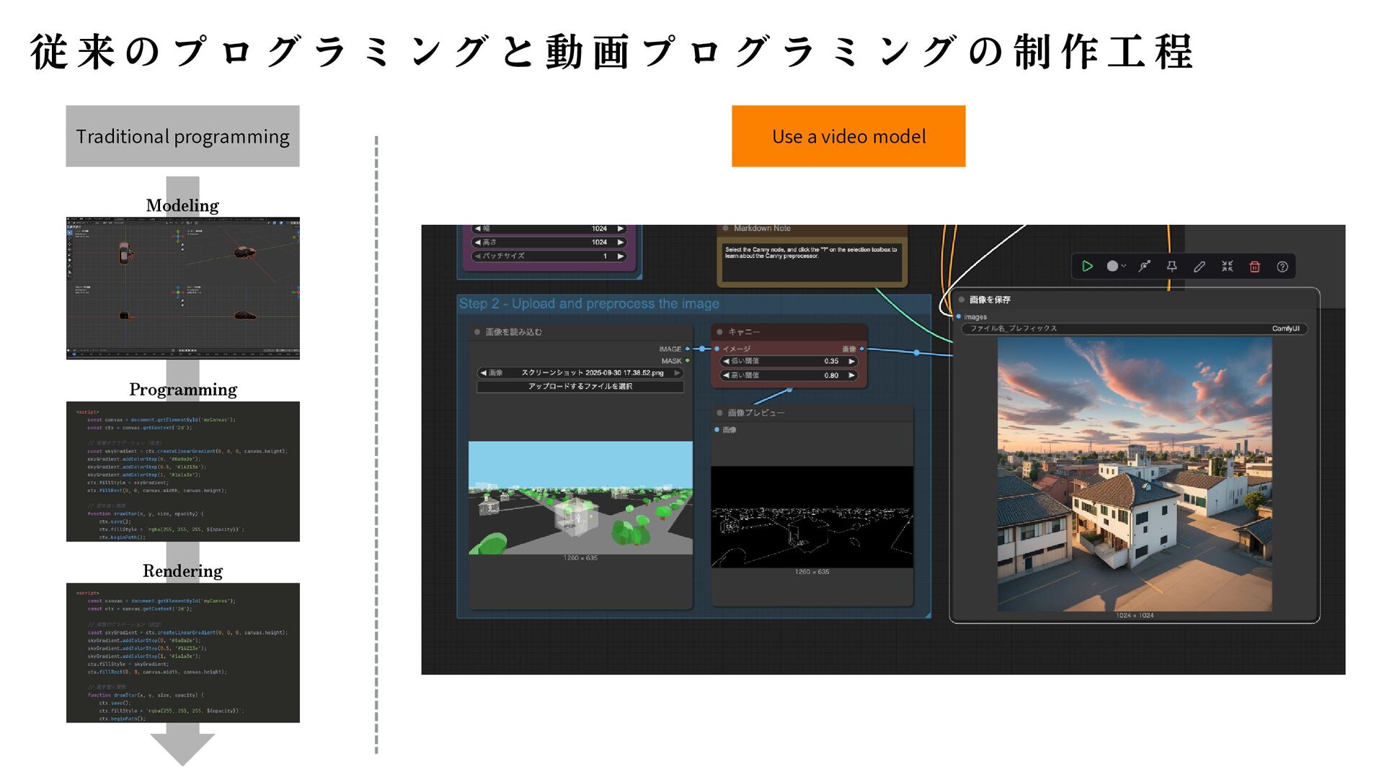
Task: Click the generated sunset town output image
Action: tap(1135, 474)
